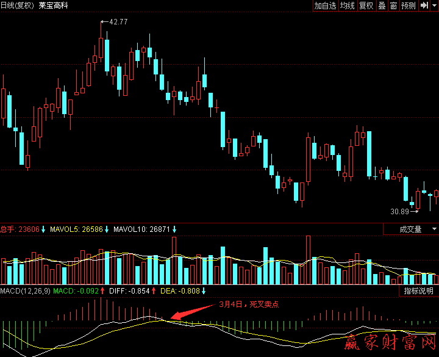This screenshot has width=439, height=357.
Task: Click the MACD(12,26,9) parameter label
Action: tap(24, 291)
